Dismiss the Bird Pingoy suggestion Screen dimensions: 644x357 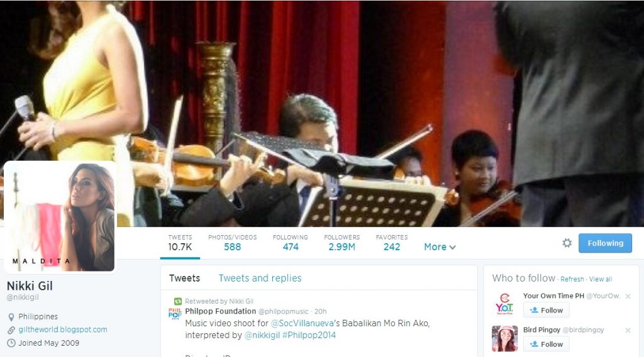[x=628, y=330]
